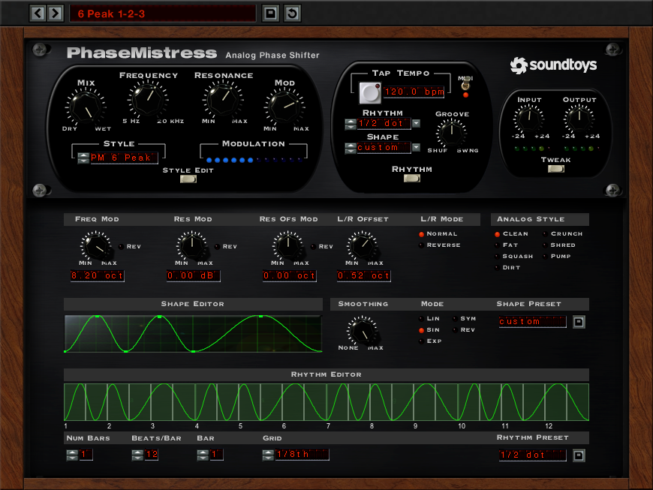Click the soundtoys logo
This screenshot has height=490, width=653.
tap(553, 65)
